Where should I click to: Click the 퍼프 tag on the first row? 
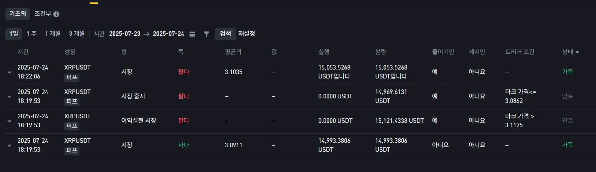72,77
